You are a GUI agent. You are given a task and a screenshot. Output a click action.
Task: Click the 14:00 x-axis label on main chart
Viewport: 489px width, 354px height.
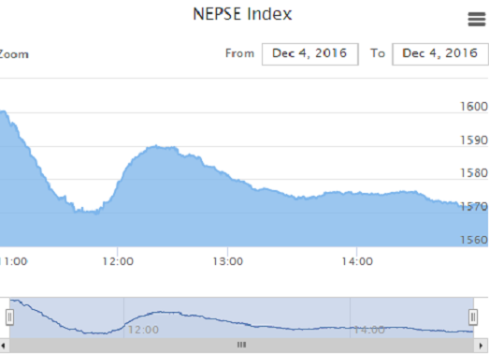coord(357,261)
